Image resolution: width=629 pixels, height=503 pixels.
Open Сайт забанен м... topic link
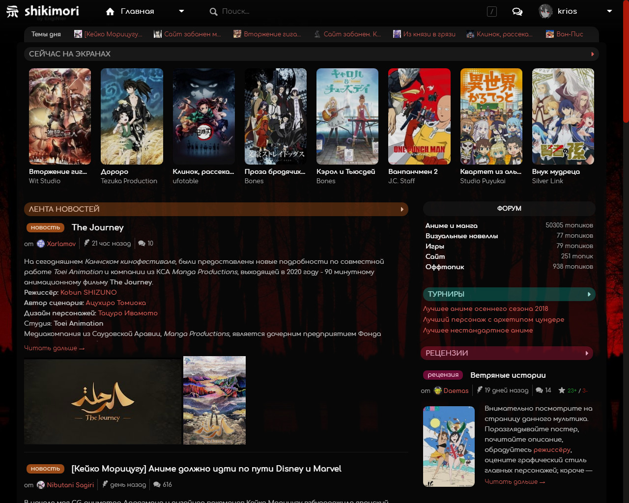pyautogui.click(x=193, y=34)
